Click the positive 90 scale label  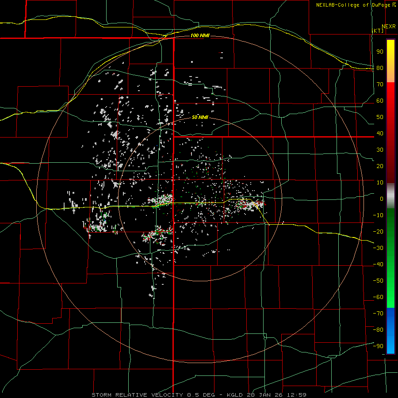380,52
